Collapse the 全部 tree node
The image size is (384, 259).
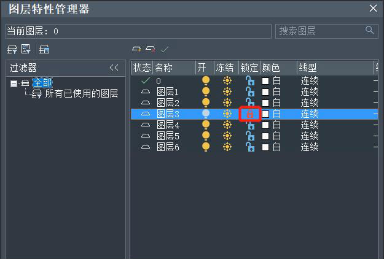coord(14,83)
